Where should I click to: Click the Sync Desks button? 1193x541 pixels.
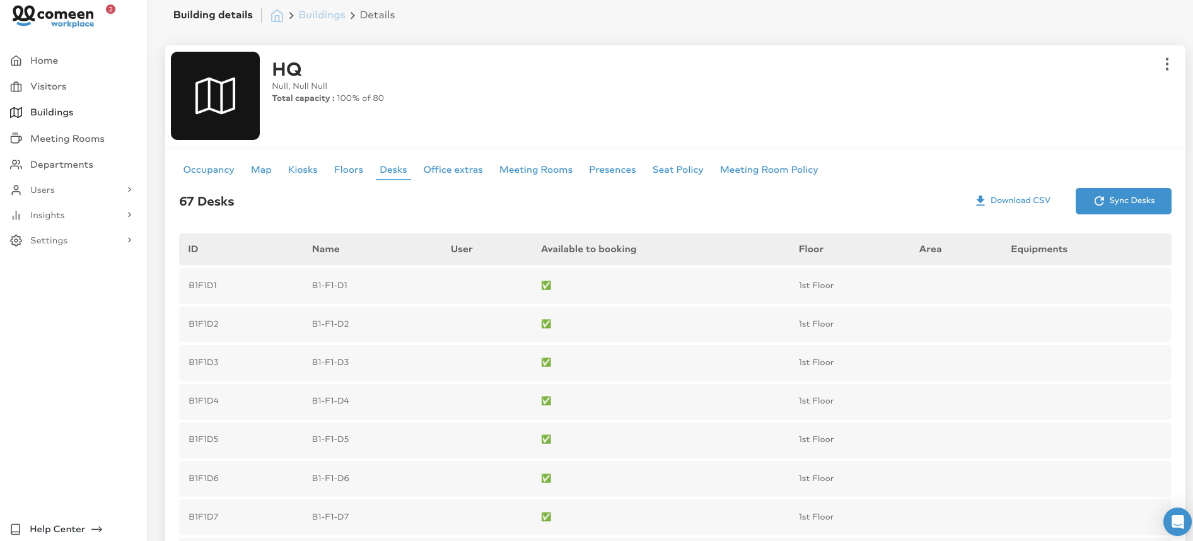(x=1124, y=201)
